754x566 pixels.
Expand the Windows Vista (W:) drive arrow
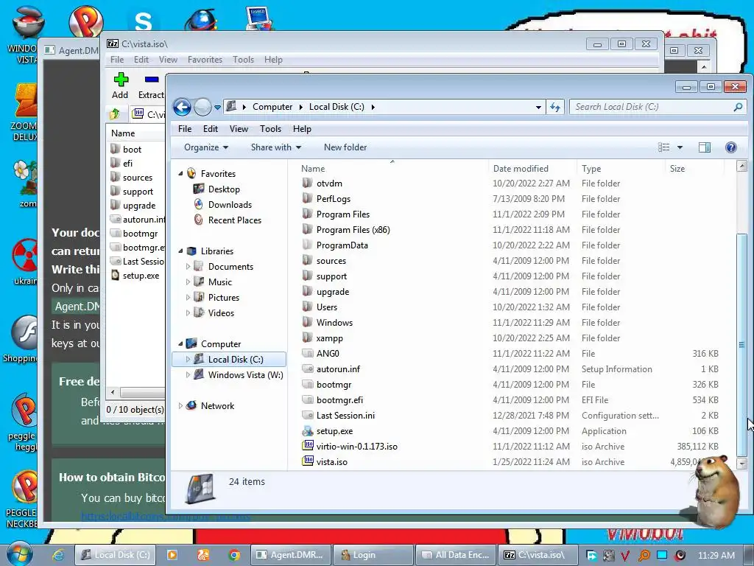click(x=188, y=374)
